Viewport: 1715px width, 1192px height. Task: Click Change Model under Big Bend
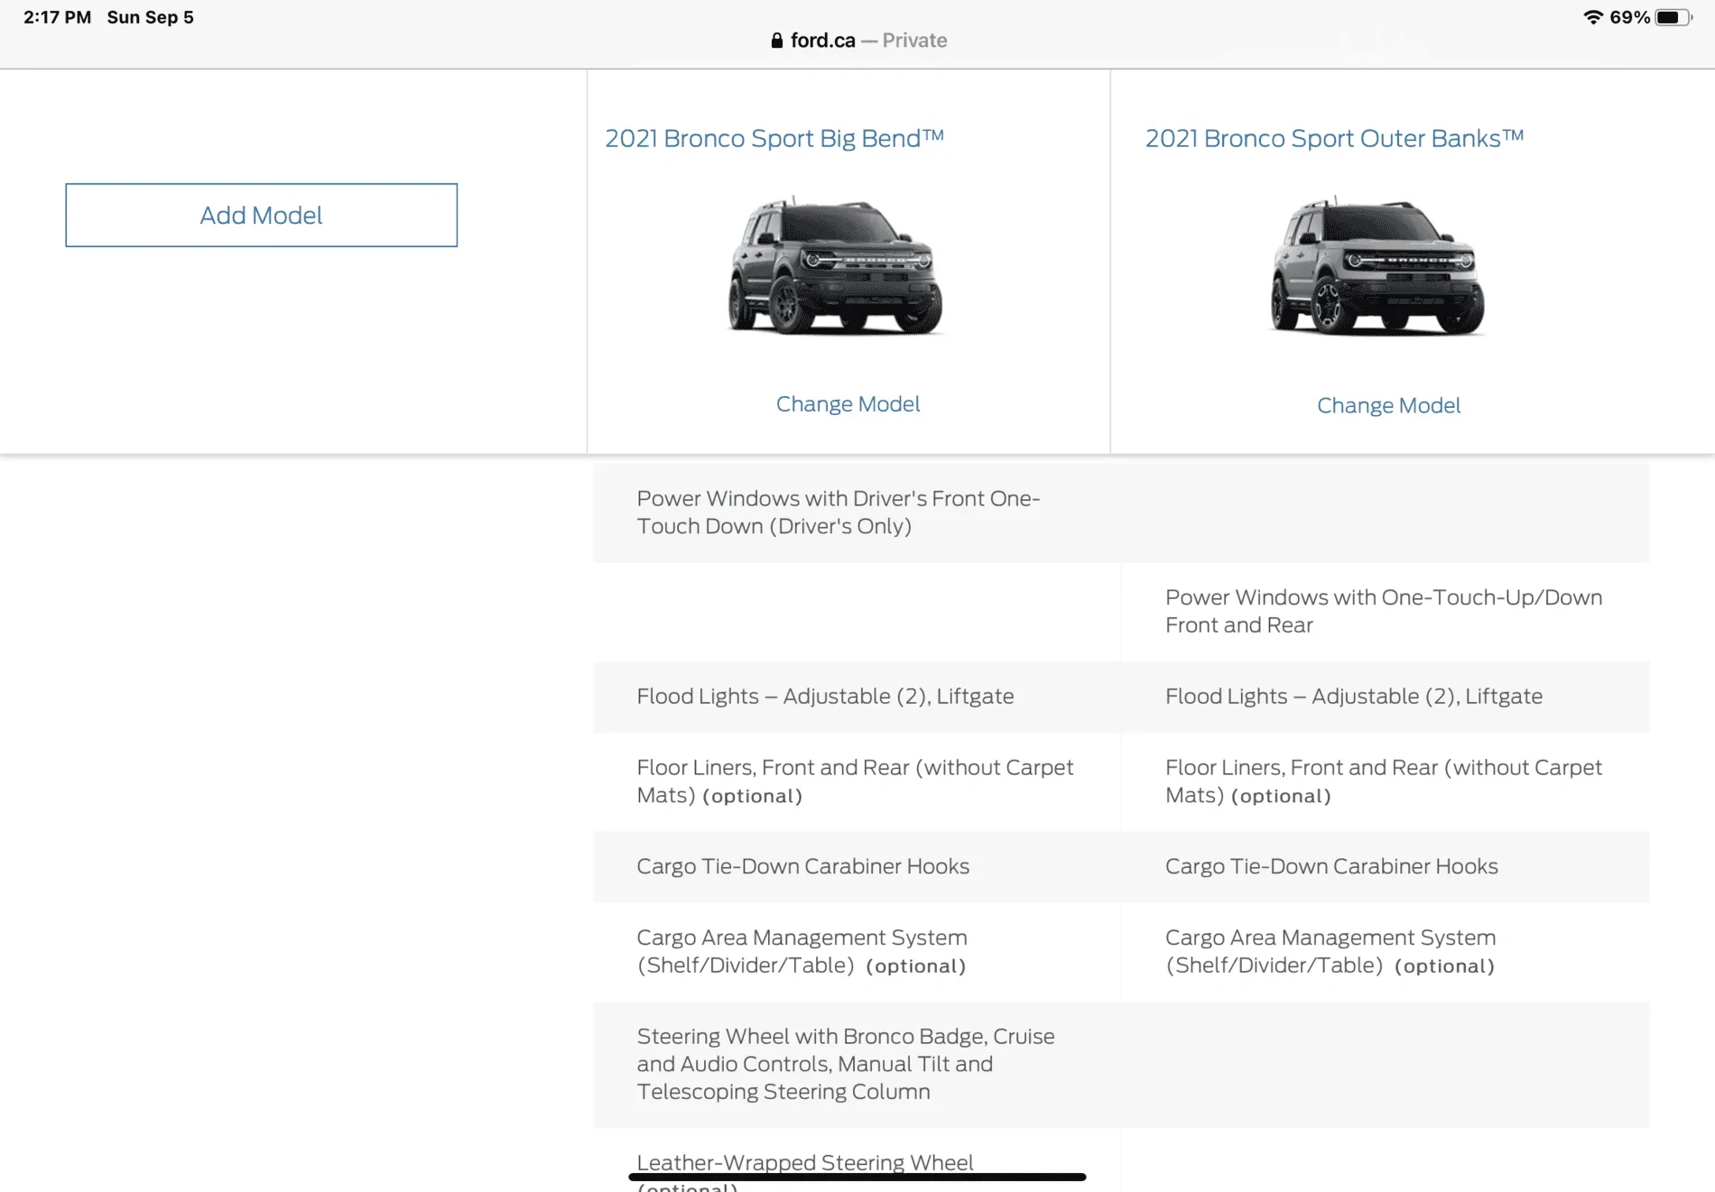[x=848, y=404]
